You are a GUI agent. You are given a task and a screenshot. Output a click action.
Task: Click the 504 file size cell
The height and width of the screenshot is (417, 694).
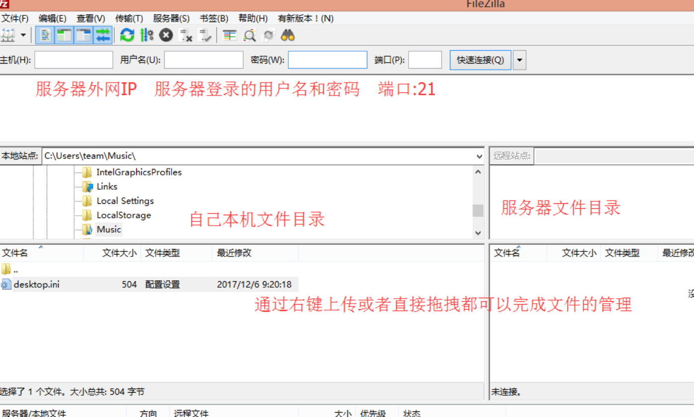click(x=129, y=285)
